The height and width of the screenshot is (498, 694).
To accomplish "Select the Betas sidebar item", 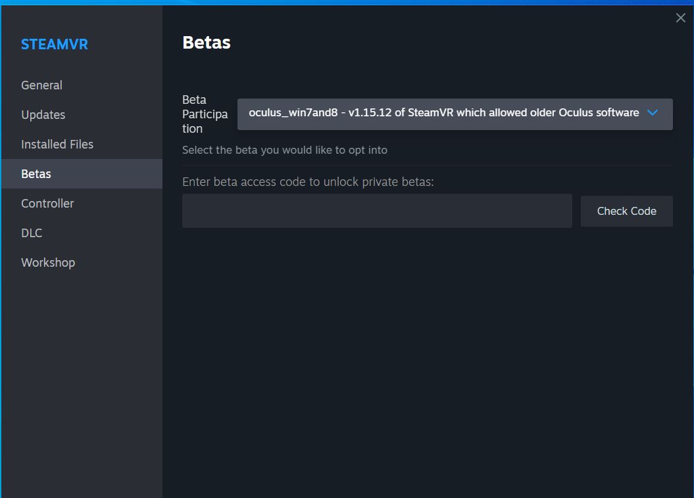I will [x=36, y=174].
